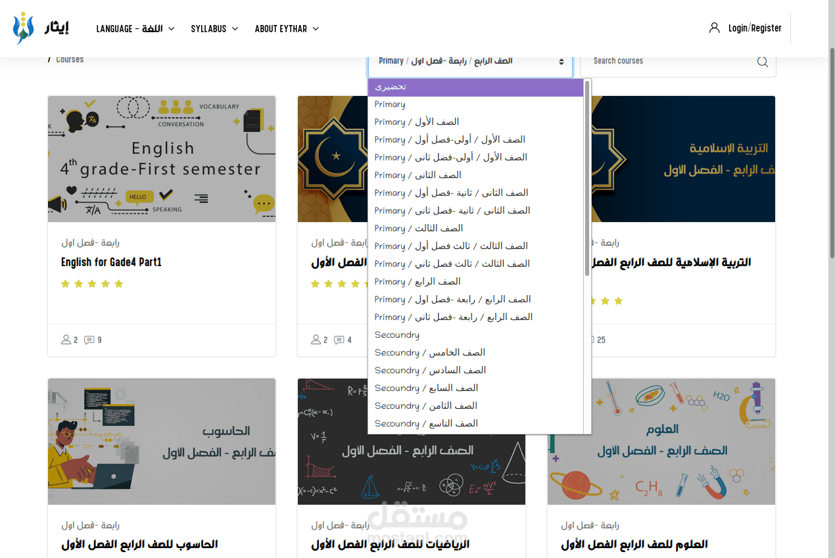Click the search magnifier icon
835x558 pixels.
point(762,61)
